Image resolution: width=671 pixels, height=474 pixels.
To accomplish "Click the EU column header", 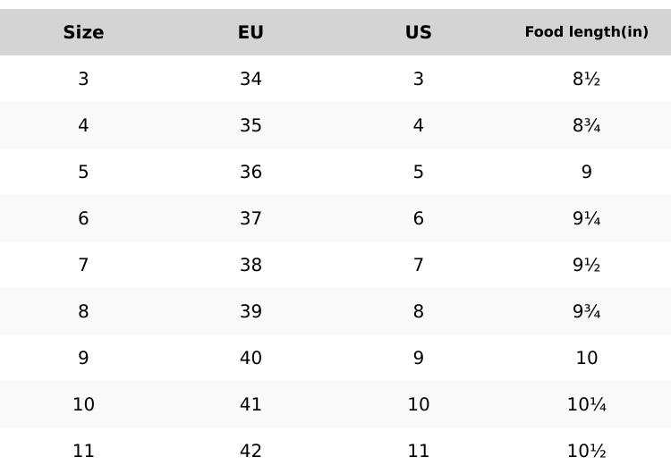I will tap(251, 33).
